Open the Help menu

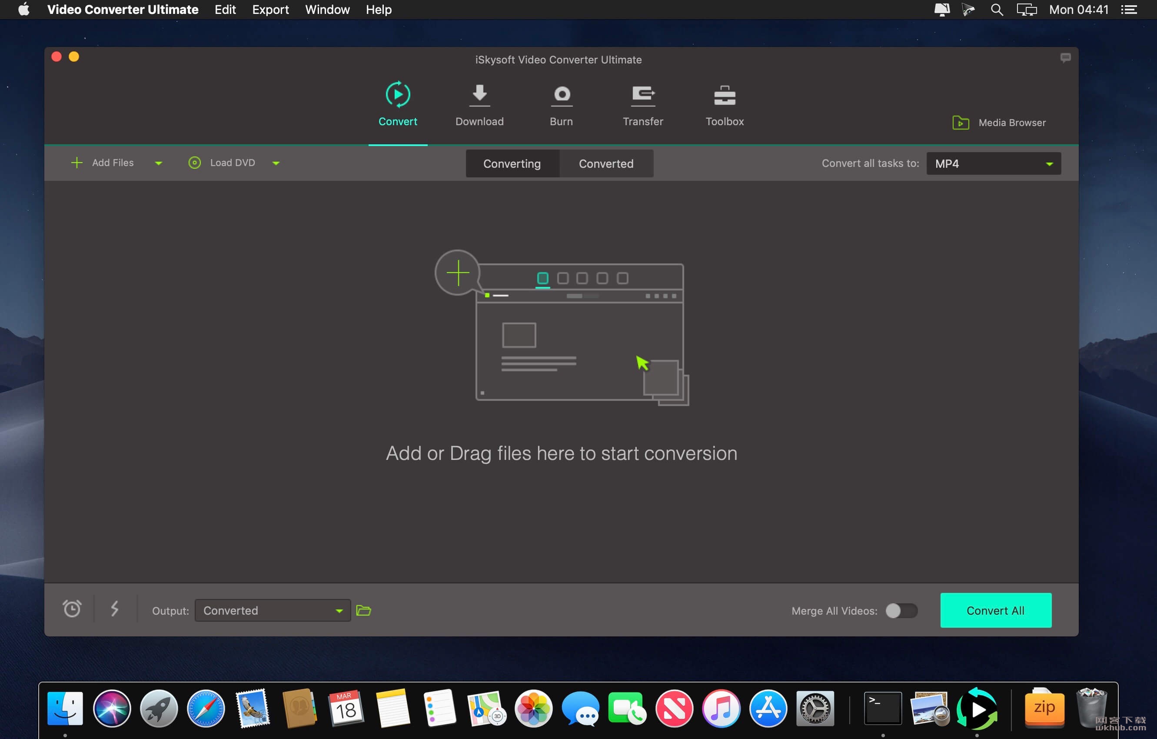coord(378,10)
